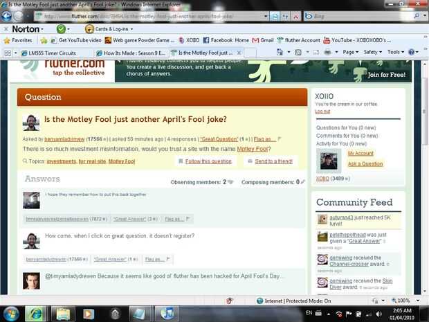429x322 pixels.
Task: Open the asker's username link under the question
Action: pos(64,139)
